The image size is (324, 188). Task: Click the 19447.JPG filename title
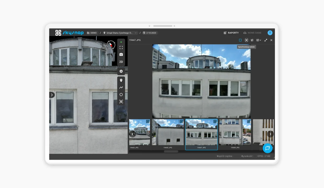(135, 40)
